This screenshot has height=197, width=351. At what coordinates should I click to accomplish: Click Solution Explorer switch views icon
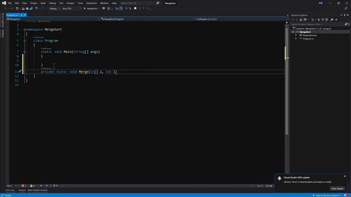pyautogui.click(x=305, y=20)
